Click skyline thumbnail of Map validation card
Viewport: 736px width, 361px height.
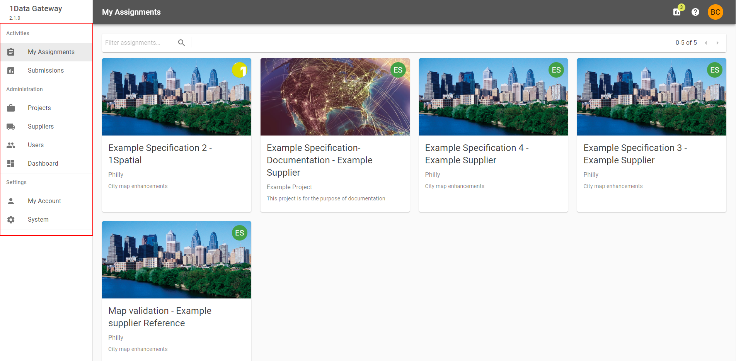click(x=176, y=260)
